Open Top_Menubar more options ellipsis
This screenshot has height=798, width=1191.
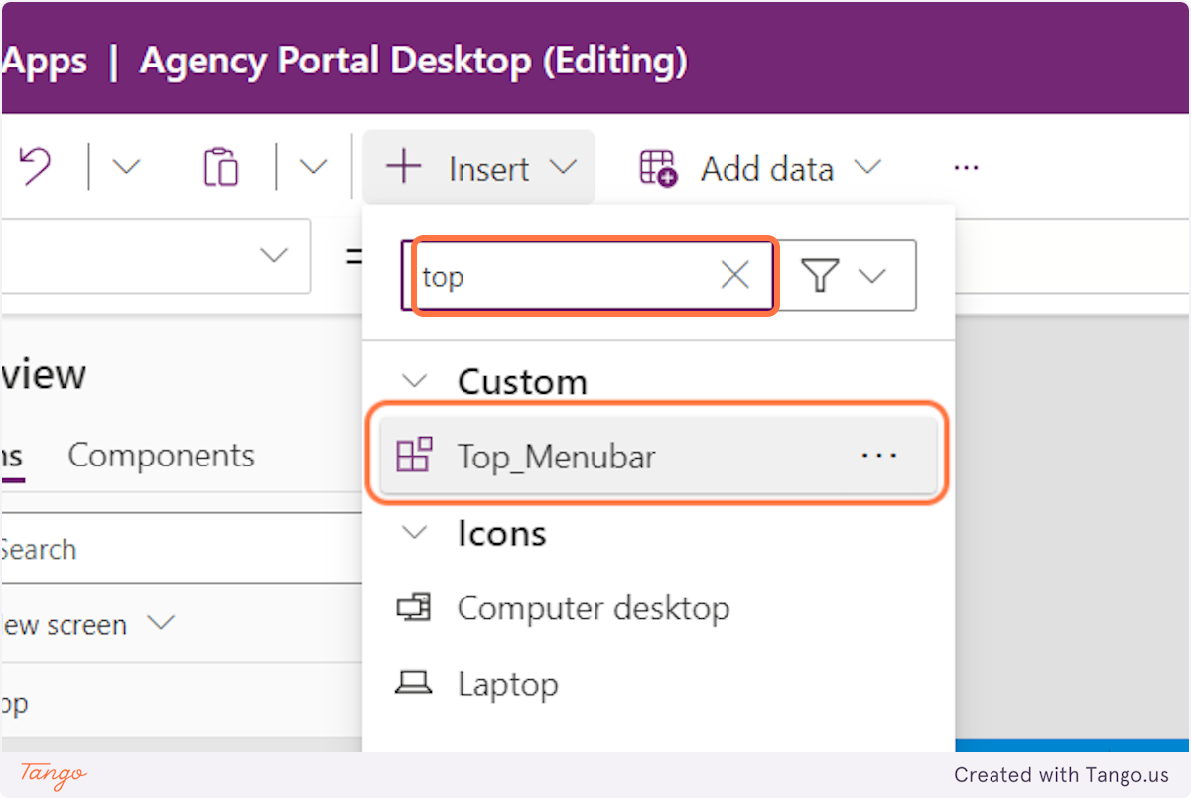[x=879, y=456]
